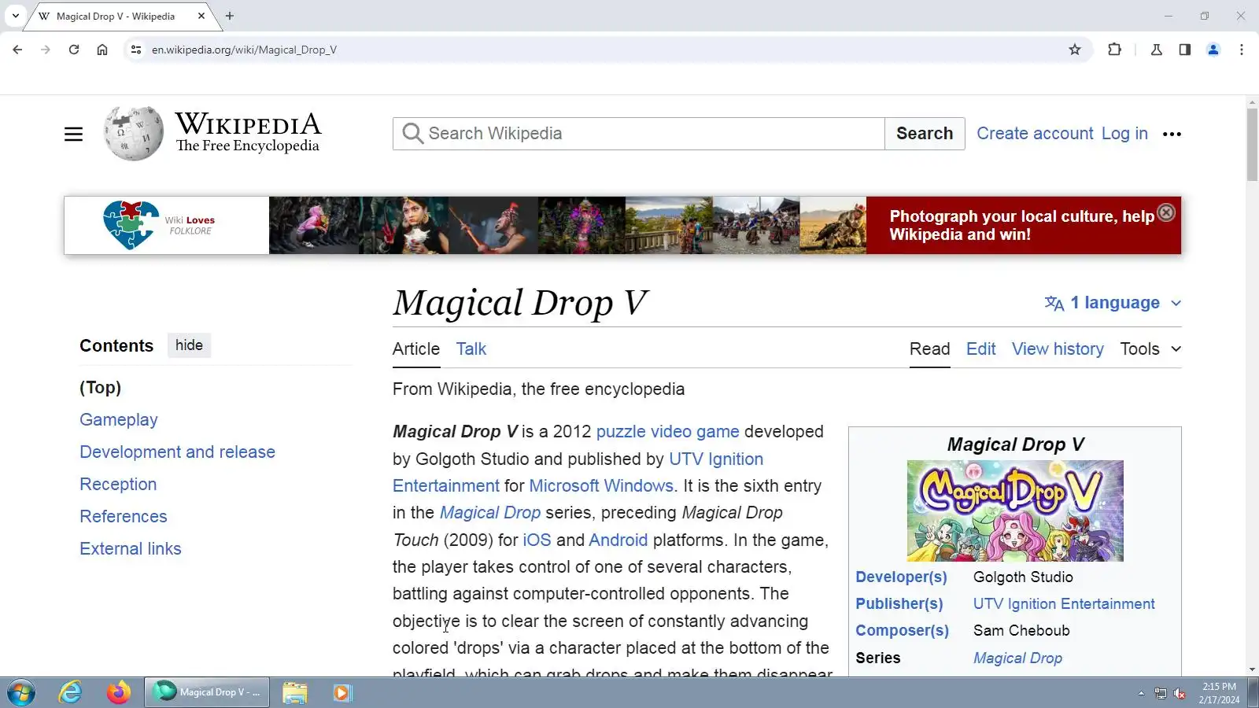Open Windows Explorer folder in taskbar
This screenshot has width=1259, height=708.
point(295,692)
